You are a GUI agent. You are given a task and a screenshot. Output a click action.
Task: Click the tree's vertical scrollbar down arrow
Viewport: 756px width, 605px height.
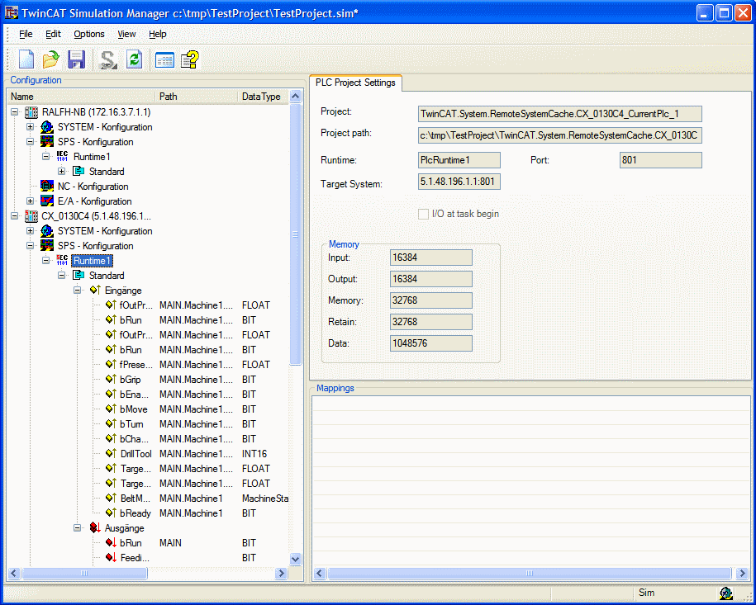pos(296,559)
